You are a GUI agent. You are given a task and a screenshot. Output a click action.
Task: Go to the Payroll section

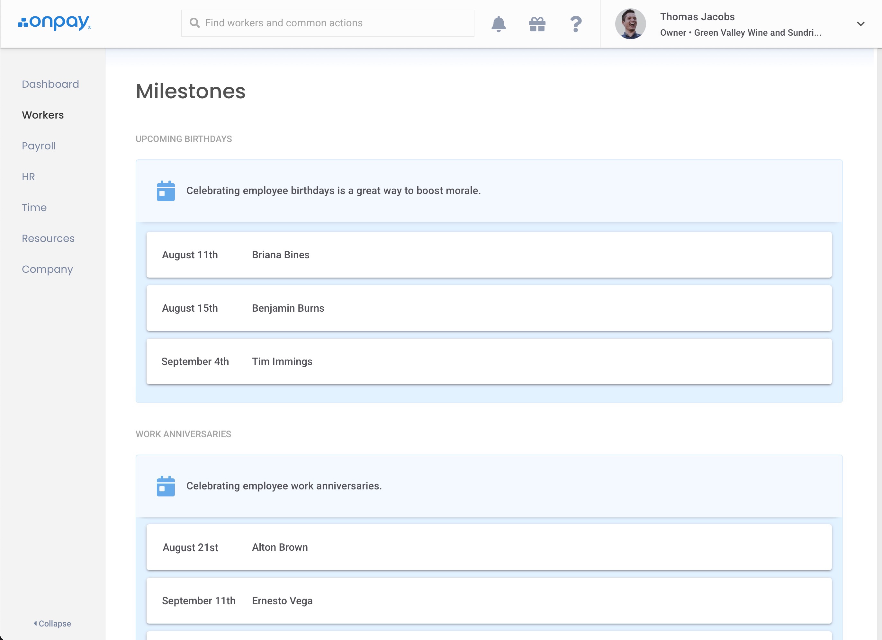[39, 146]
